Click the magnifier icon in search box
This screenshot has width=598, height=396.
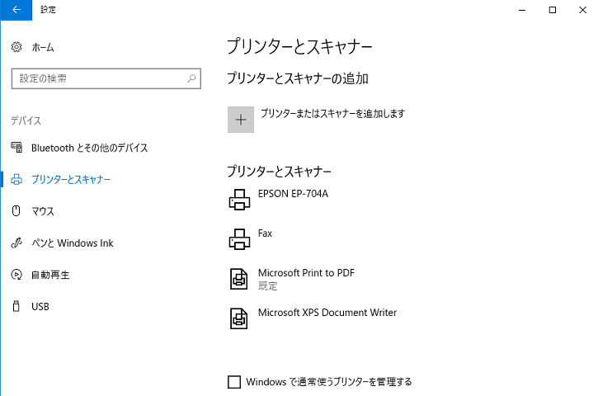[x=191, y=78]
